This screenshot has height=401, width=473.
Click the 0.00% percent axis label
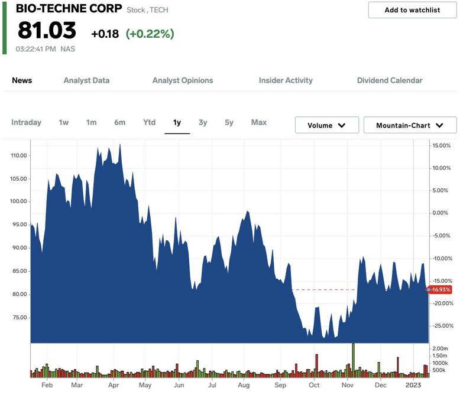pos(440,213)
